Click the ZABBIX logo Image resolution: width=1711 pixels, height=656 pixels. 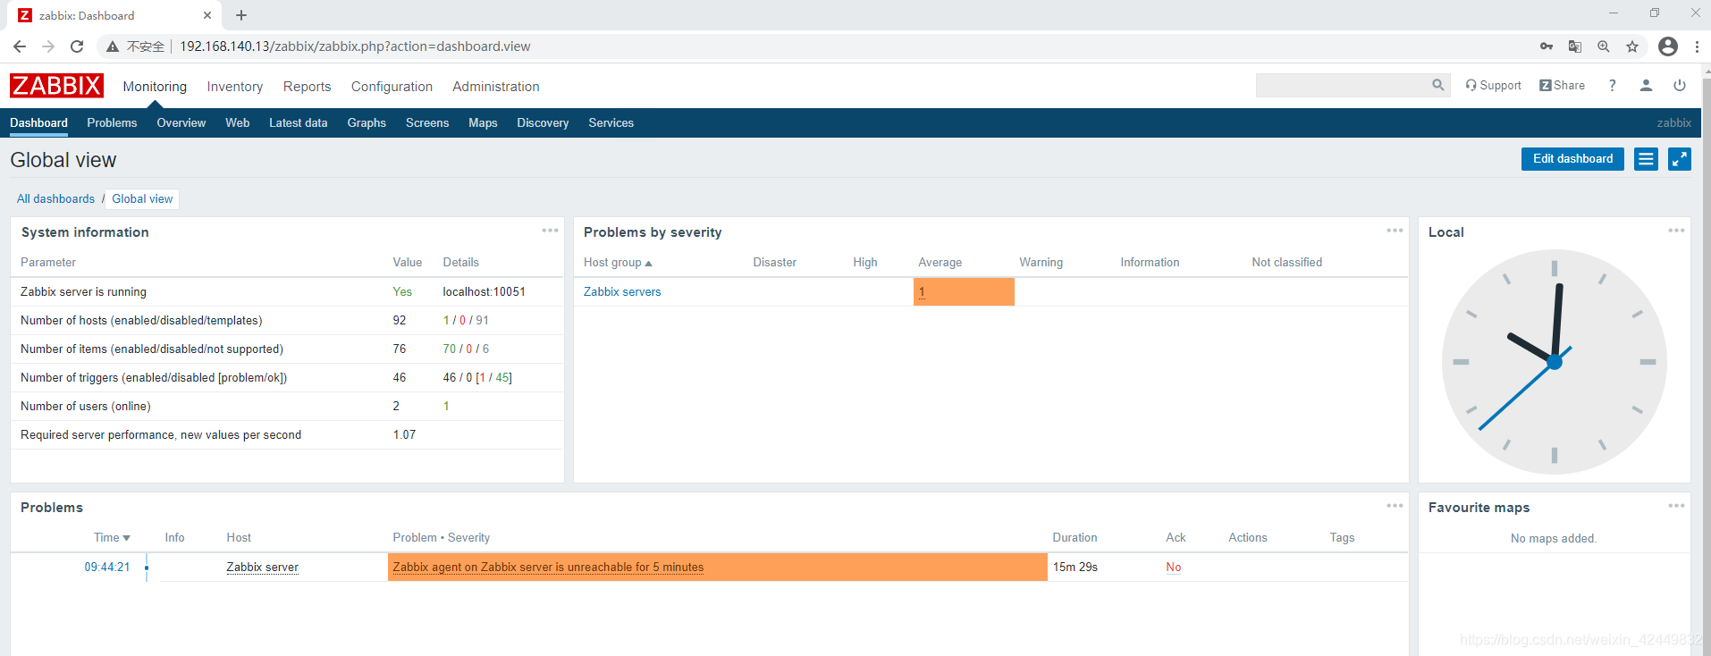(x=56, y=86)
